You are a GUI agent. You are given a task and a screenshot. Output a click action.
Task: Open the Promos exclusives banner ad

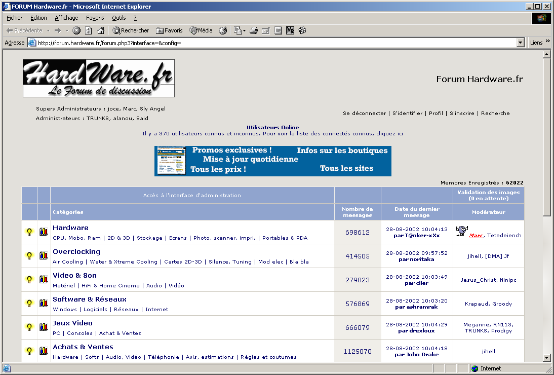[272, 161]
